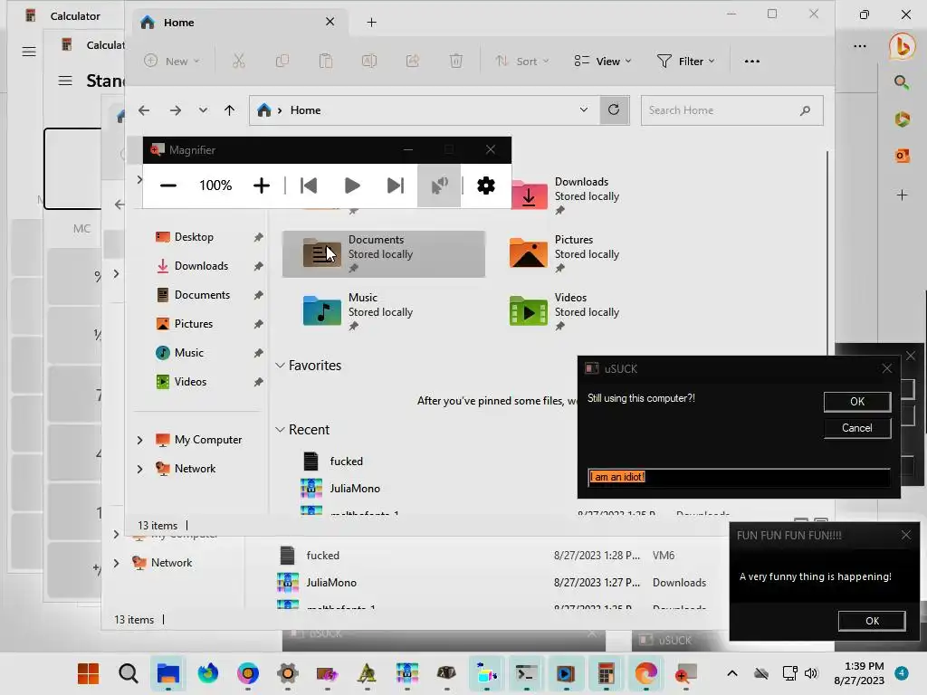Go back in Explorer navigation

[x=144, y=110]
